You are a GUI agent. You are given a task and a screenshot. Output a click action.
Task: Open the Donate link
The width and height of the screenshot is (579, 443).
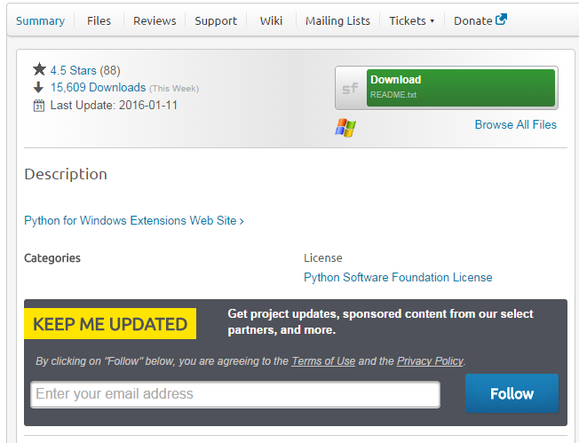coord(473,21)
